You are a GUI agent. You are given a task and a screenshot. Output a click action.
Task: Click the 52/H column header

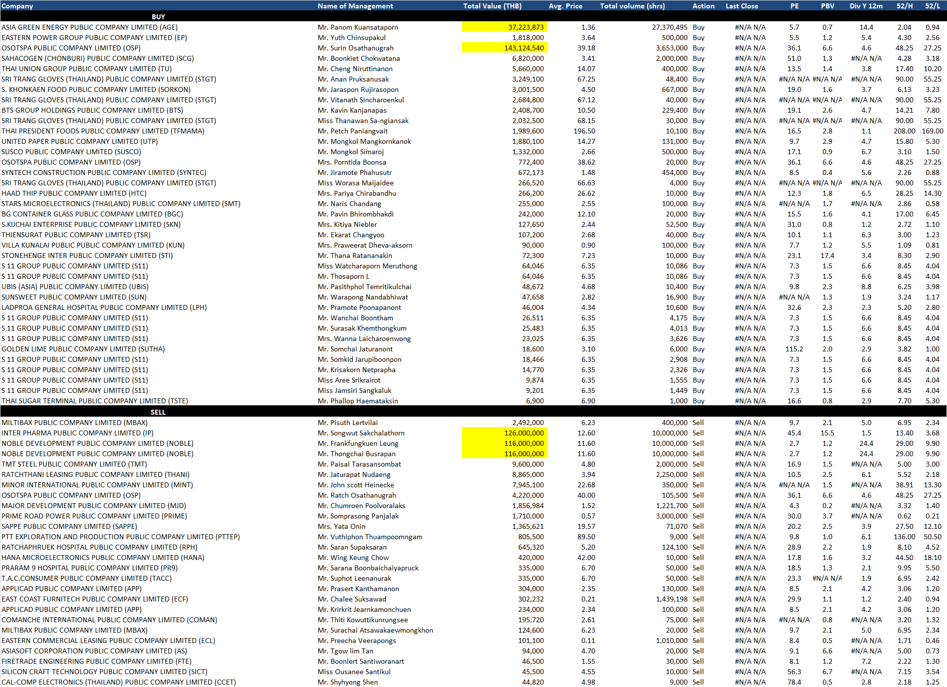pyautogui.click(x=905, y=6)
